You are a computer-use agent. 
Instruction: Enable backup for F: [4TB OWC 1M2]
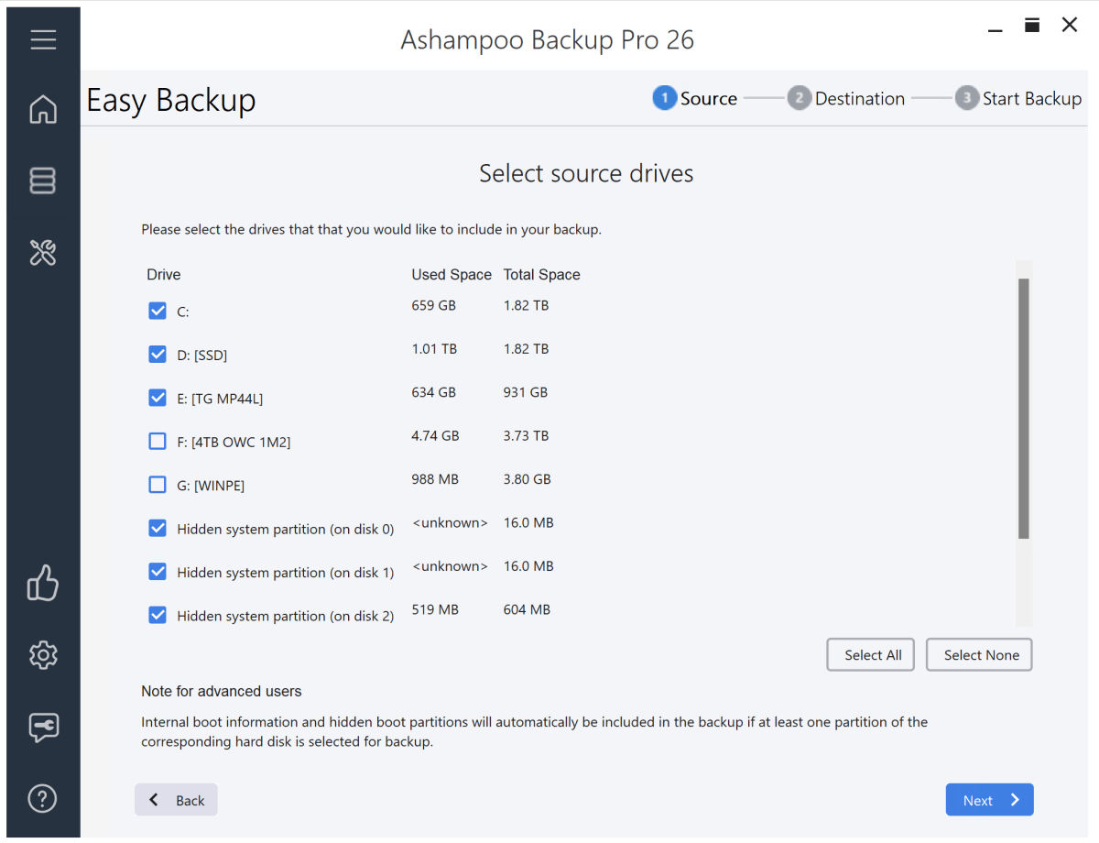point(158,441)
